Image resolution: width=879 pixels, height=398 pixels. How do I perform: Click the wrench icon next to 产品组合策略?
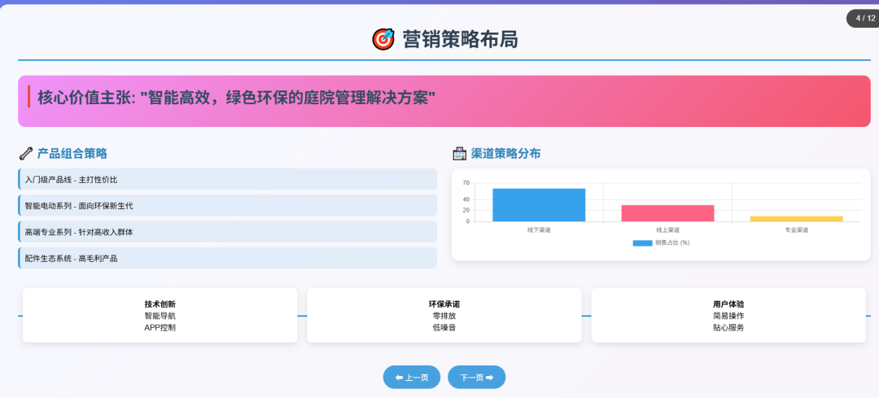(x=25, y=153)
